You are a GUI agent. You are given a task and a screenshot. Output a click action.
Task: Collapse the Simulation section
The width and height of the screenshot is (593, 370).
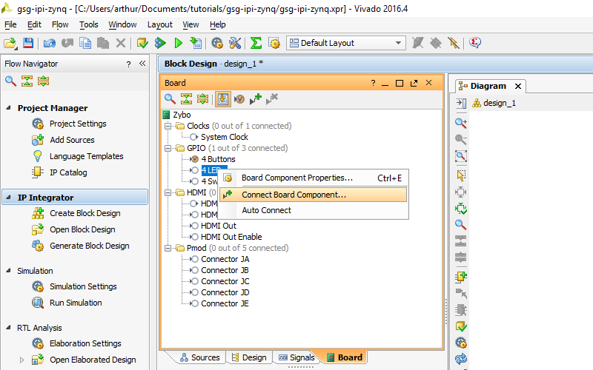[8, 270]
